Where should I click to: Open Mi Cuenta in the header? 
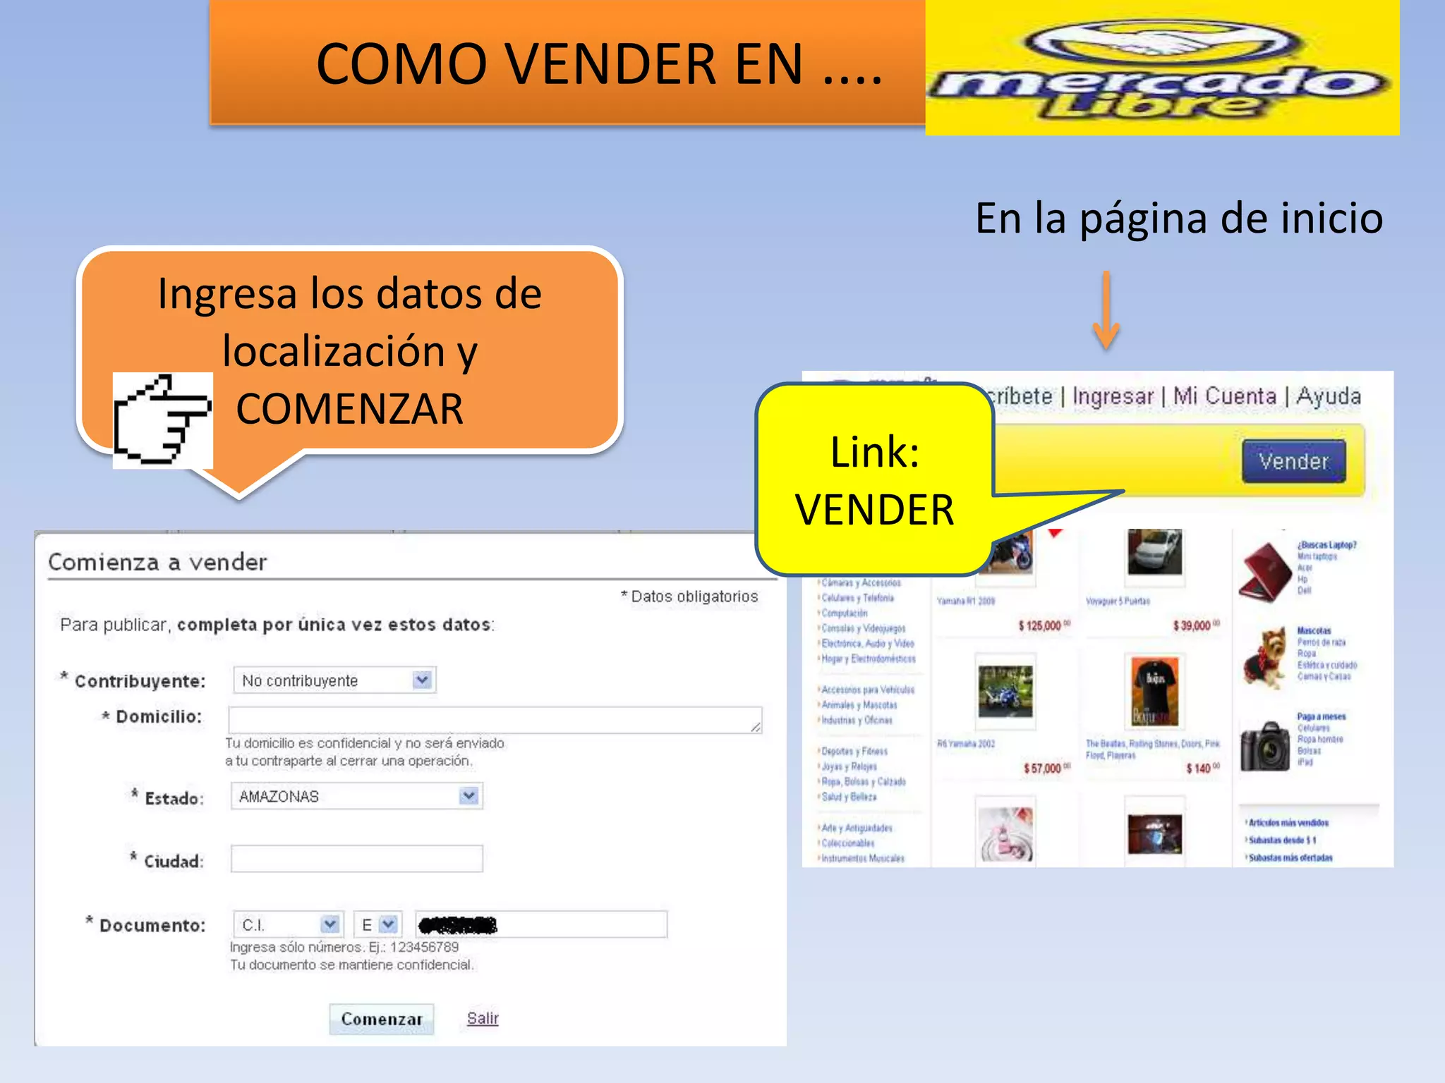1225,396
